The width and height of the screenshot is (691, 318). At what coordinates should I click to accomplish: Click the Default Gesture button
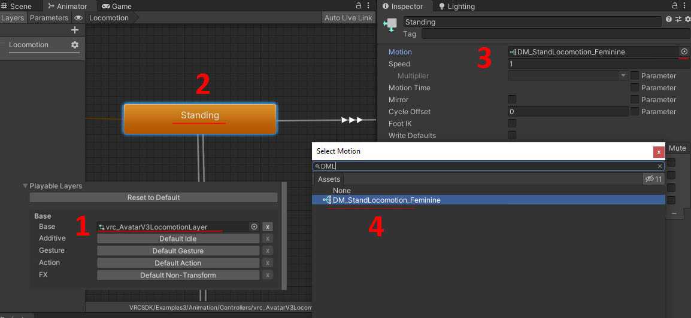click(x=178, y=251)
